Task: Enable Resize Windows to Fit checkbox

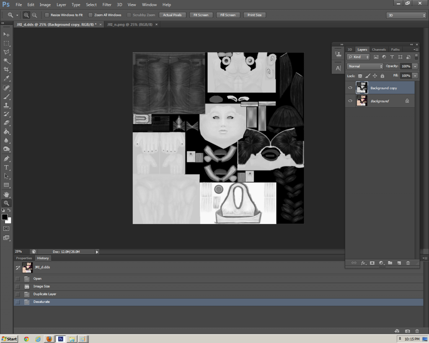Action: pos(47,15)
